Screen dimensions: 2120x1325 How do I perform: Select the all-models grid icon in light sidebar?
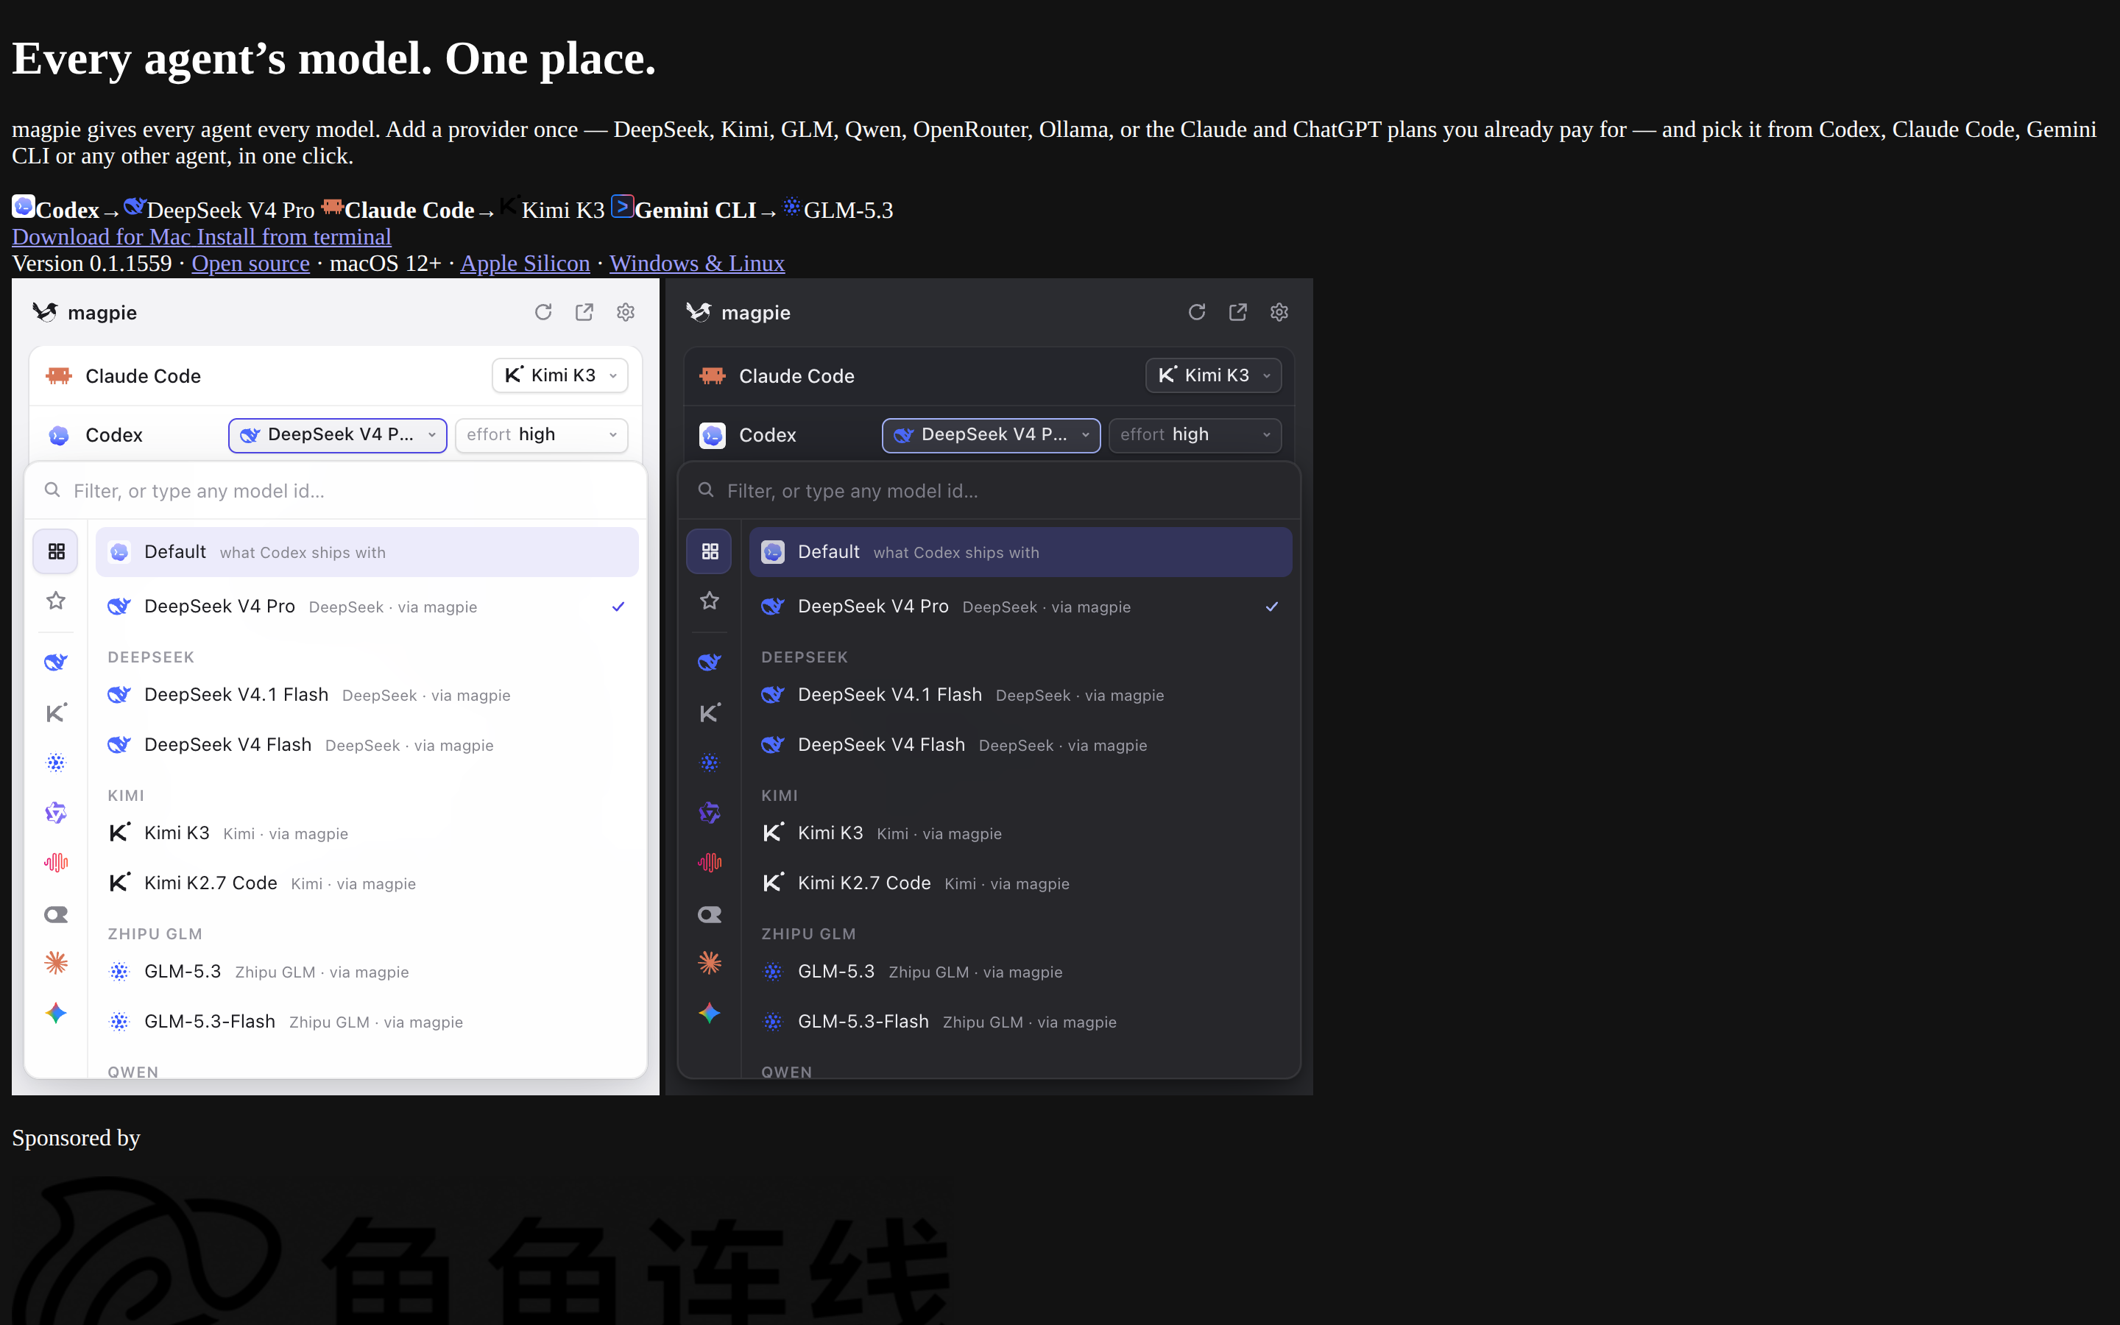[56, 551]
